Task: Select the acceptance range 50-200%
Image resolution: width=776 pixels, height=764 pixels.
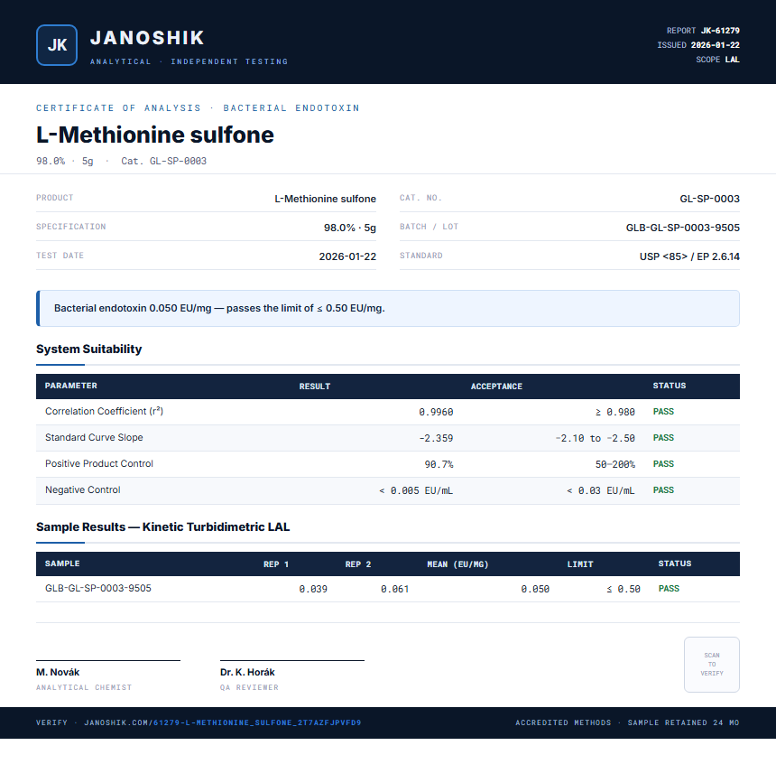Action: (615, 464)
